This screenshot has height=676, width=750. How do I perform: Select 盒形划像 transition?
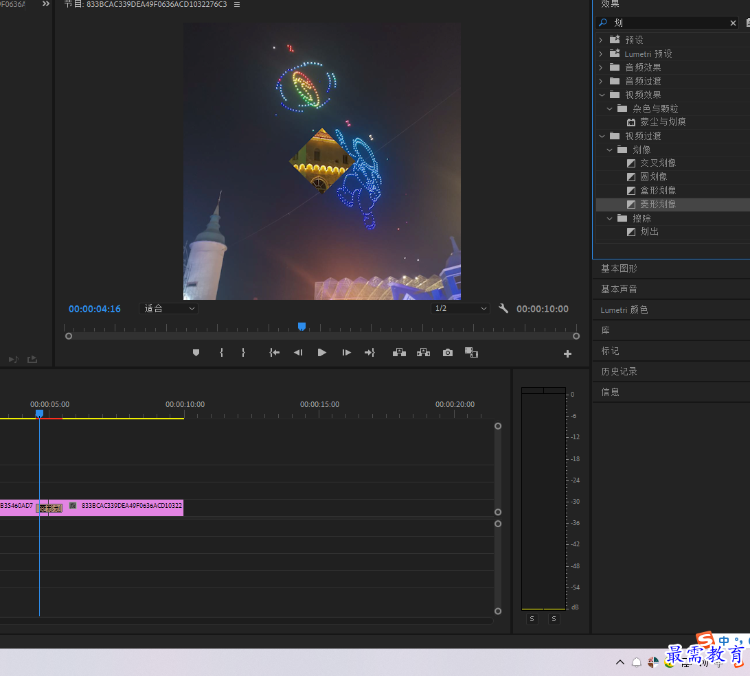658,191
